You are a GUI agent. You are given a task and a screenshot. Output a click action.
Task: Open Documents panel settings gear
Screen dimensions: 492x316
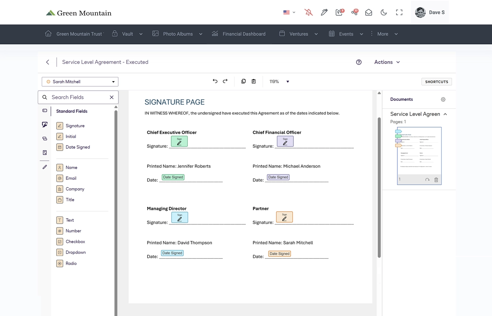click(x=443, y=99)
